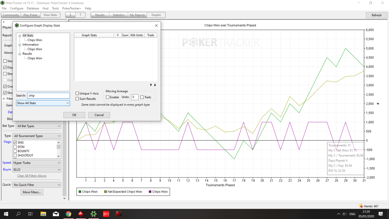Screen dimensions: 389x219
Task: Click the Refresh button
Action: pos(377,15)
